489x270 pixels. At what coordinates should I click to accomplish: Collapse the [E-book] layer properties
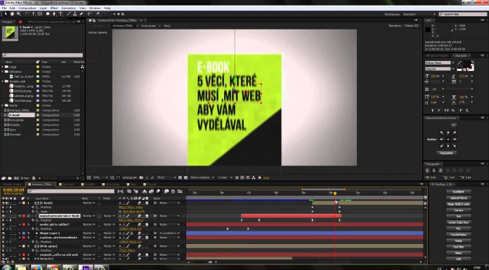point(20,203)
